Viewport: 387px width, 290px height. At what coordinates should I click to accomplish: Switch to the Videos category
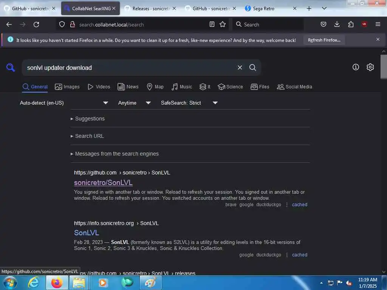pyautogui.click(x=99, y=87)
